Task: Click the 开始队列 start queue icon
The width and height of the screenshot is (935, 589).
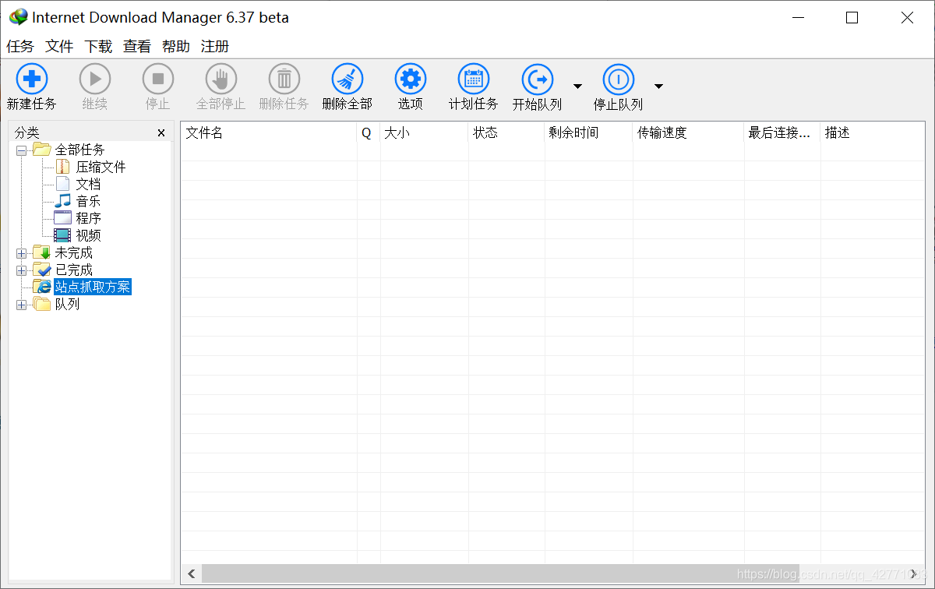Action: (x=537, y=79)
